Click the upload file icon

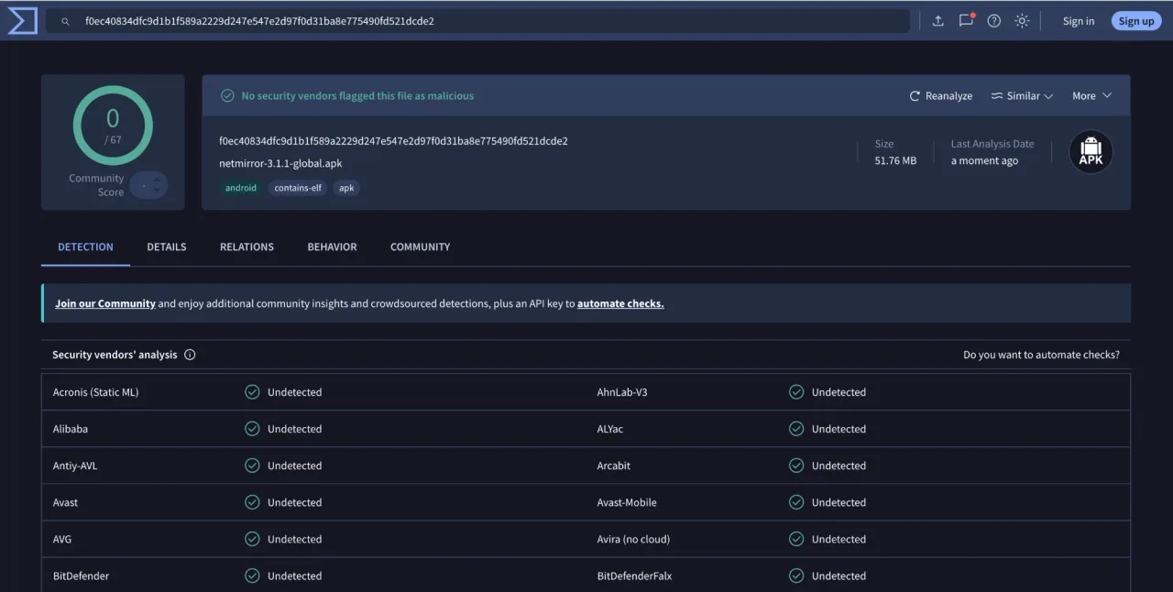(x=937, y=21)
